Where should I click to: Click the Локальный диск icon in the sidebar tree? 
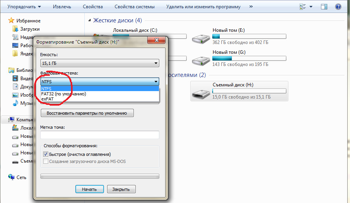click(15, 128)
